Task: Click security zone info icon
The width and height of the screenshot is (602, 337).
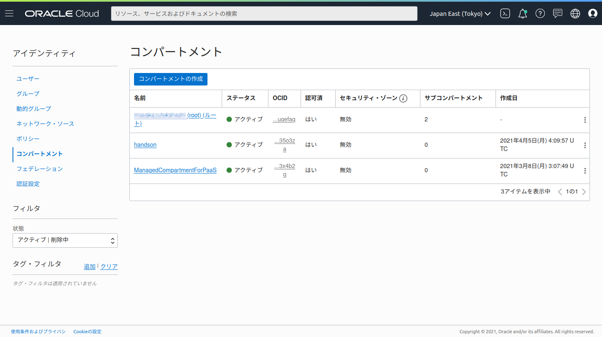Action: pyautogui.click(x=403, y=98)
